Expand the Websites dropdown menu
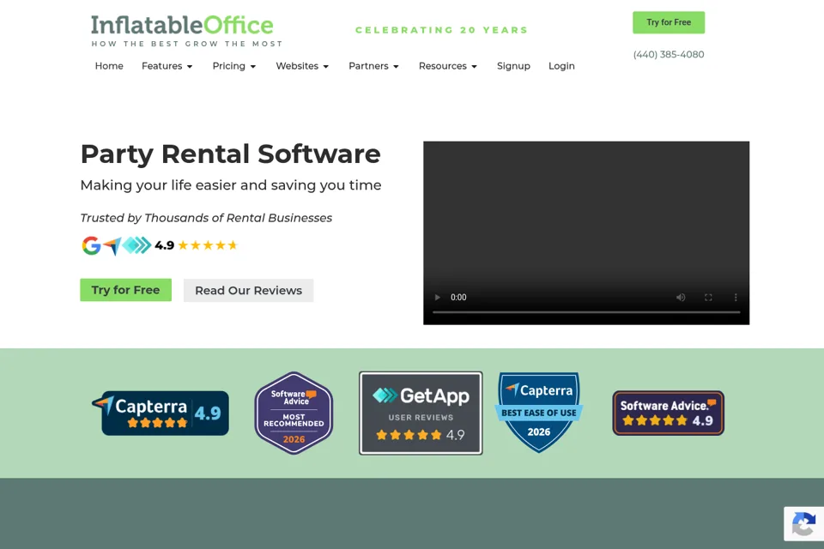Screen dimensions: 824x549 point(302,66)
